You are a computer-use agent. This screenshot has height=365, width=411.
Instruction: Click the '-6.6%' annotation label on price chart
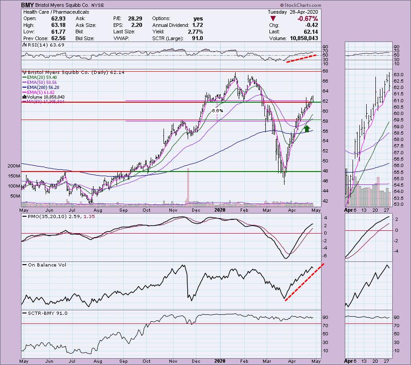pos(217,111)
